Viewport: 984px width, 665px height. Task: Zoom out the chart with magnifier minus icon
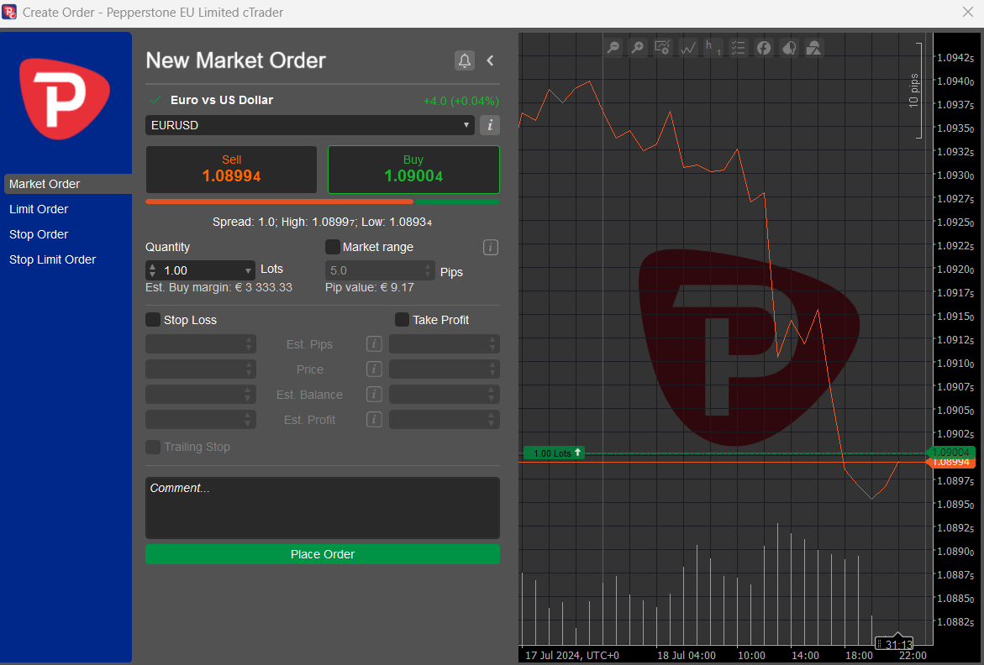click(613, 48)
